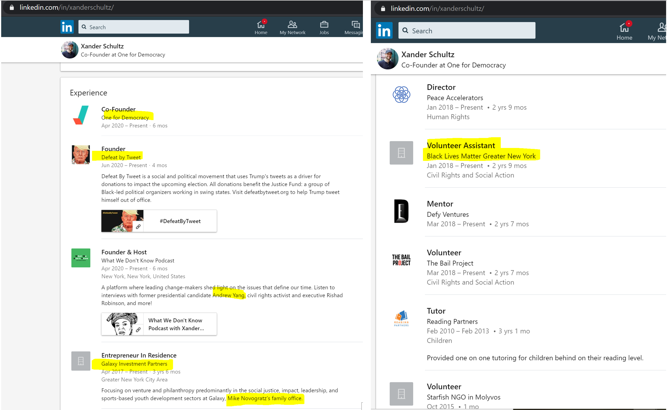Focus the Search field in left window
Screen dimensions: 667x410
(x=134, y=27)
